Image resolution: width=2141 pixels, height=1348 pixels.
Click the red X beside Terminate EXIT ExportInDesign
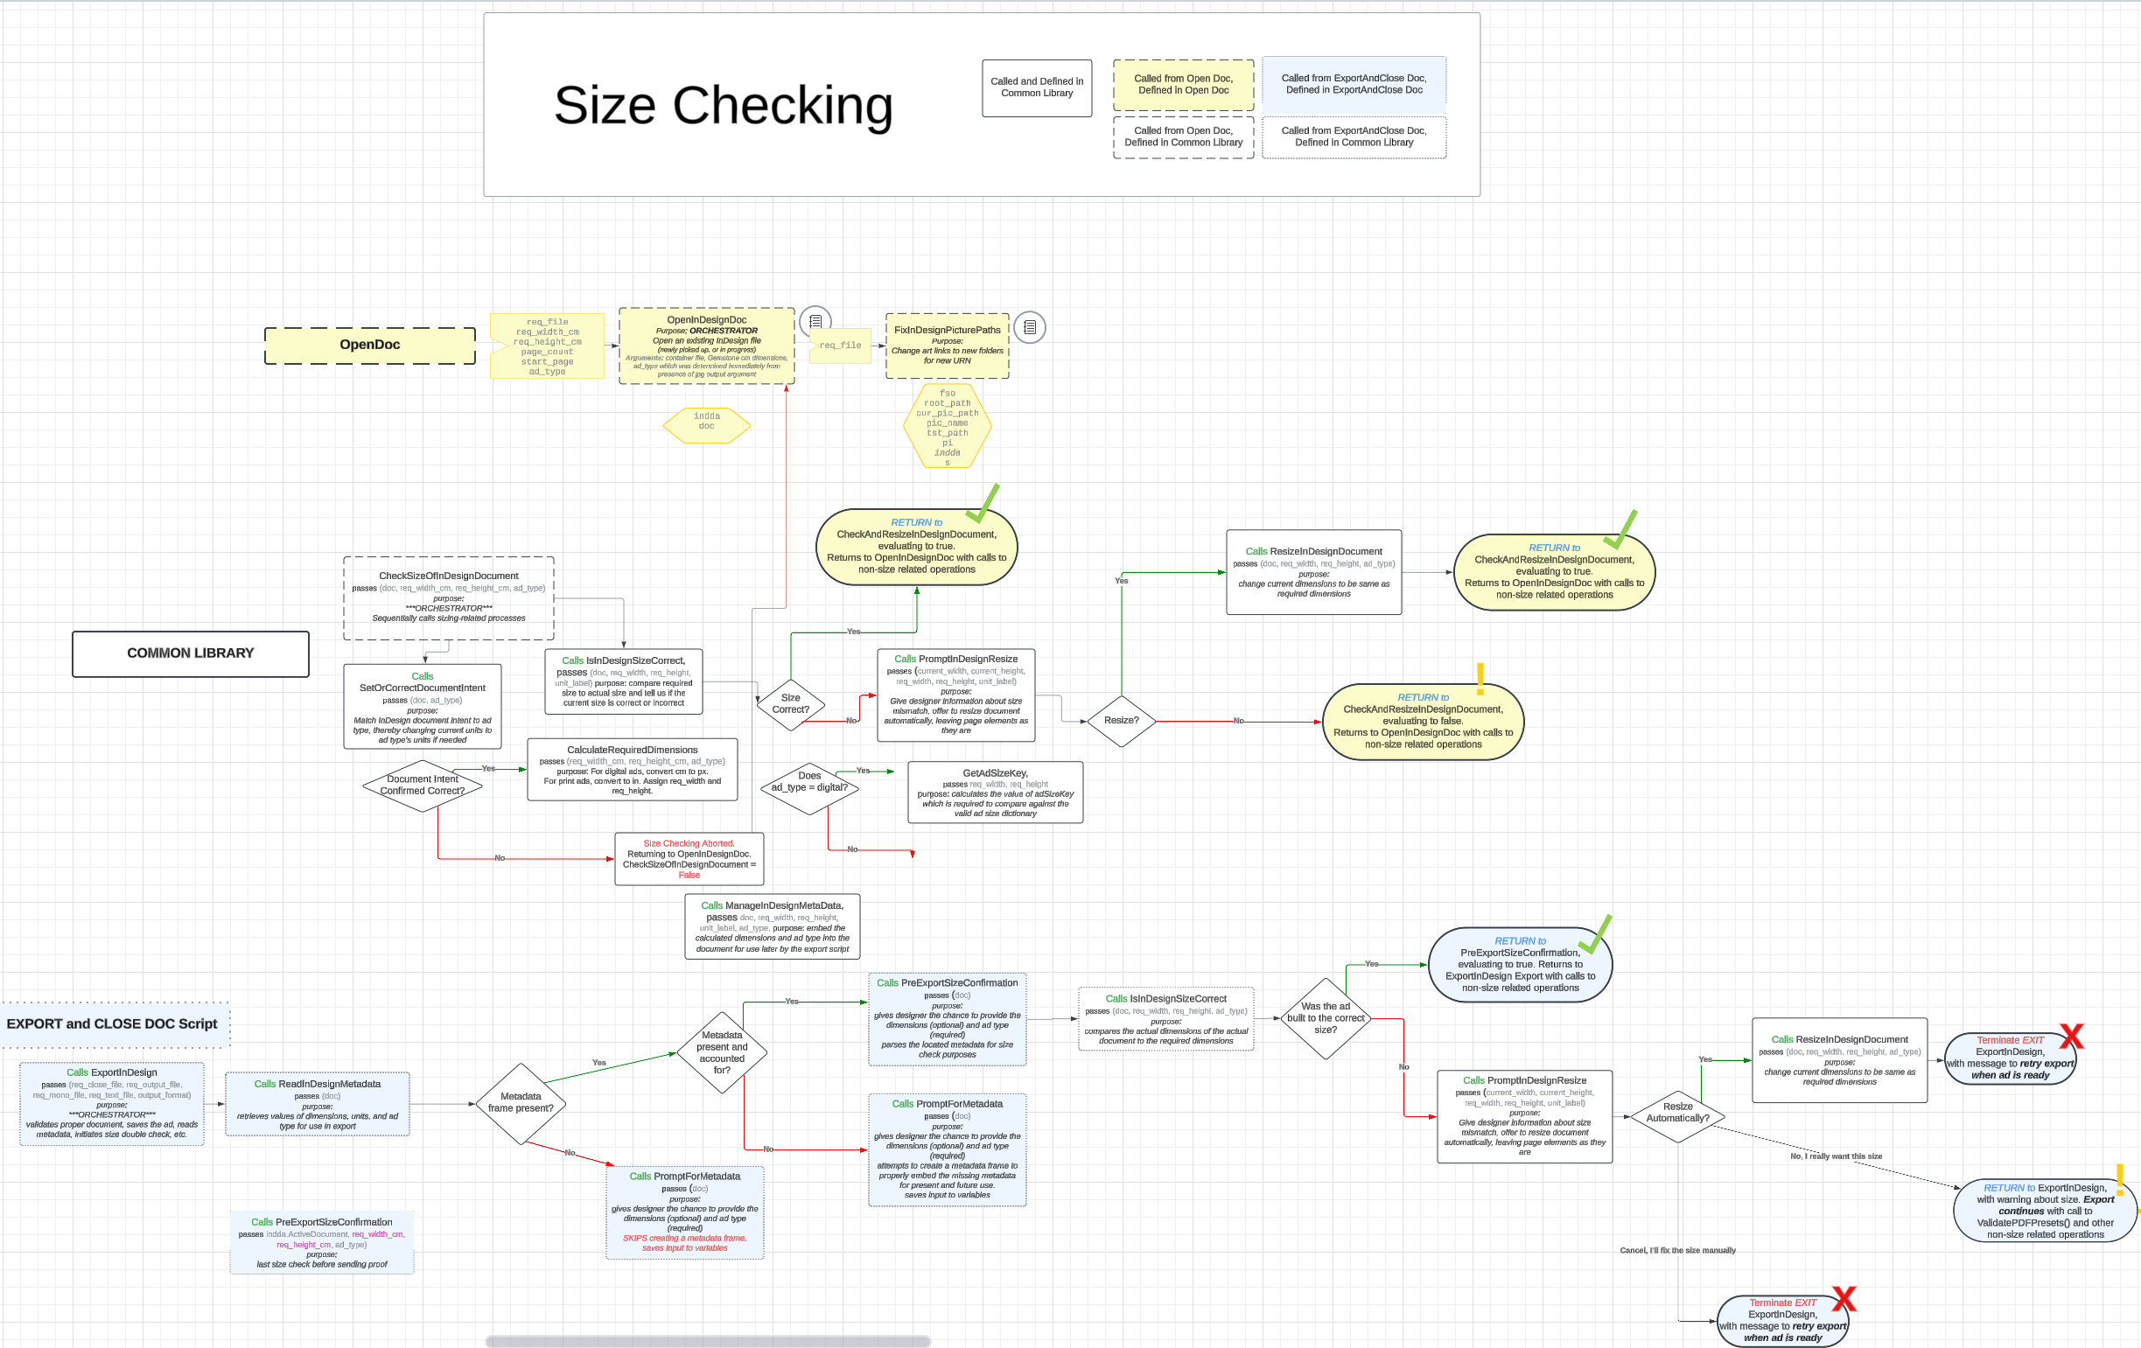tap(2071, 1035)
